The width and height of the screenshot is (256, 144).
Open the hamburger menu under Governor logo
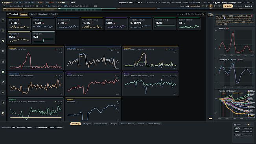click(4, 6)
